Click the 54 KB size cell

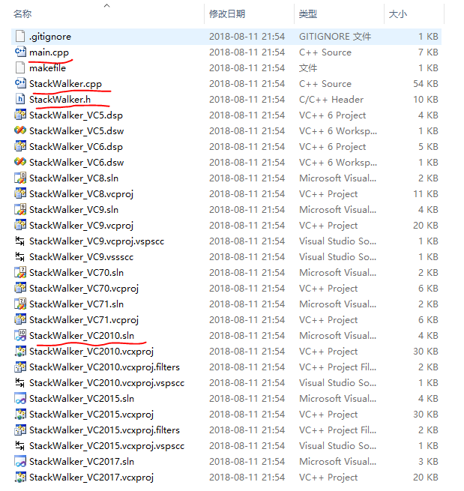click(426, 84)
